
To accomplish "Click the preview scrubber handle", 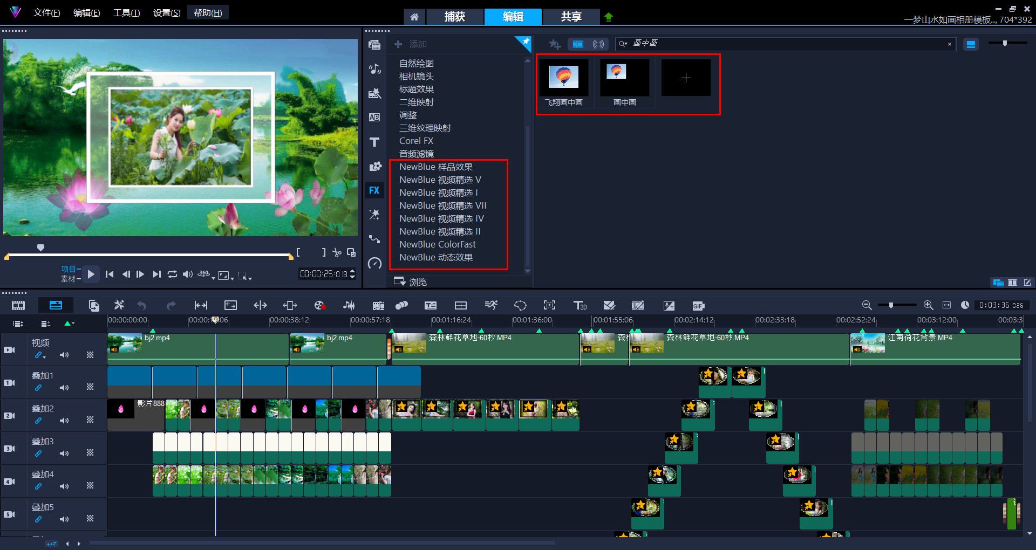I will [40, 247].
